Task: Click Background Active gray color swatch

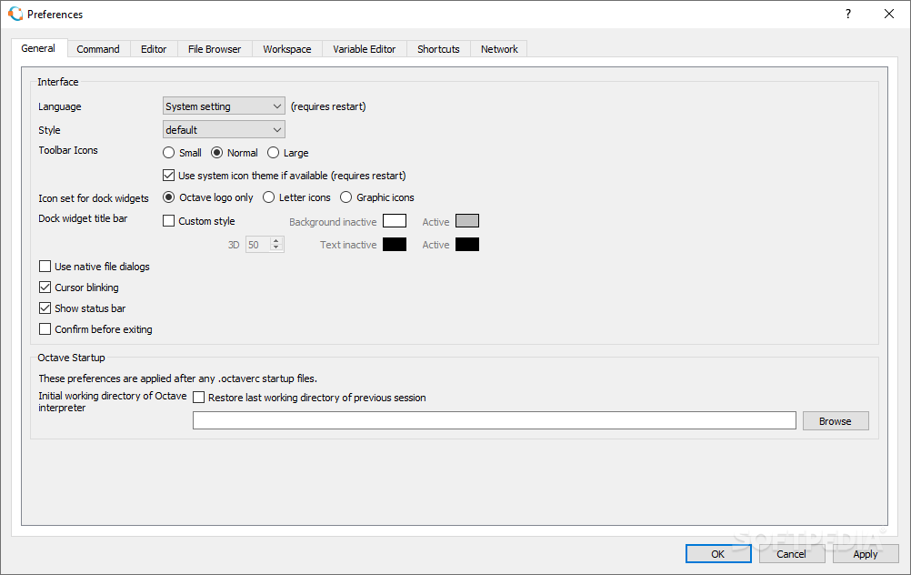Action: [x=467, y=221]
